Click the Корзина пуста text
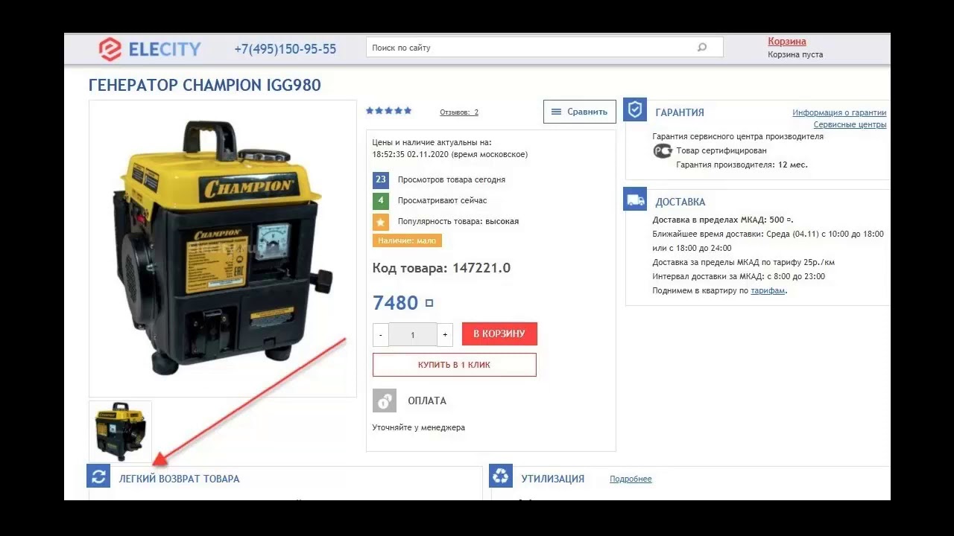 tap(795, 54)
